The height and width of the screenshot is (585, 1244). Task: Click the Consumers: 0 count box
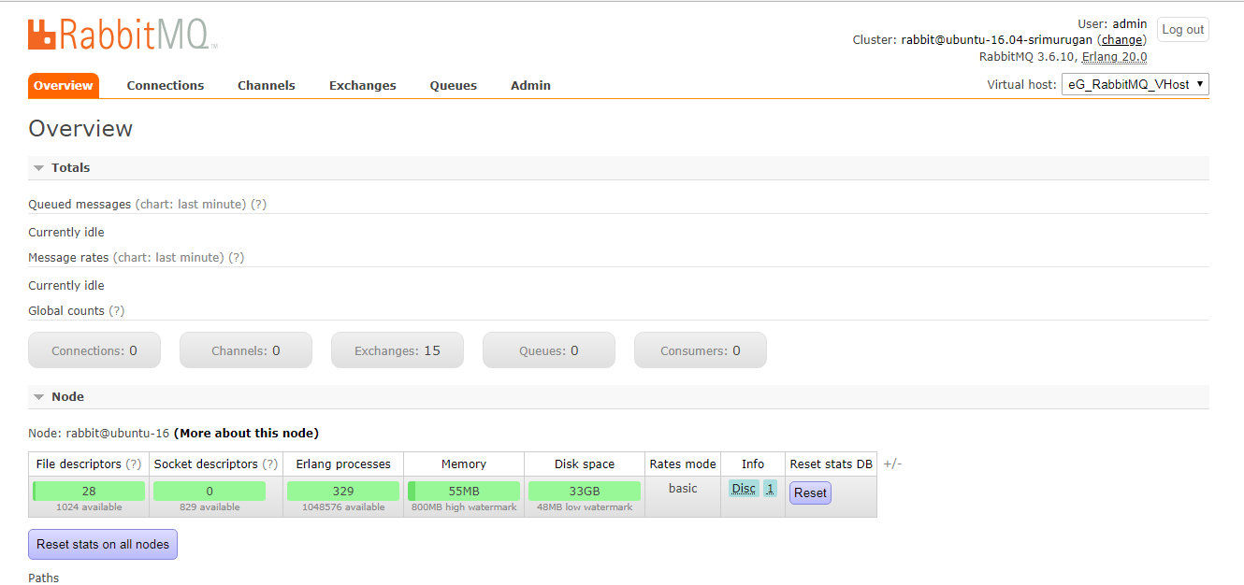(x=701, y=350)
